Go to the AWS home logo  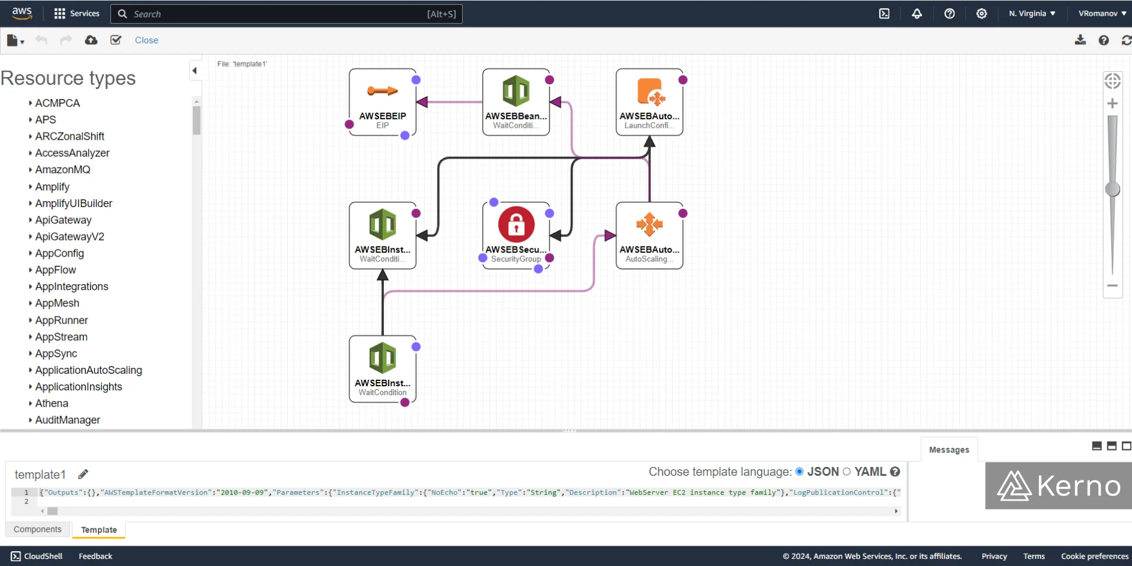click(22, 13)
